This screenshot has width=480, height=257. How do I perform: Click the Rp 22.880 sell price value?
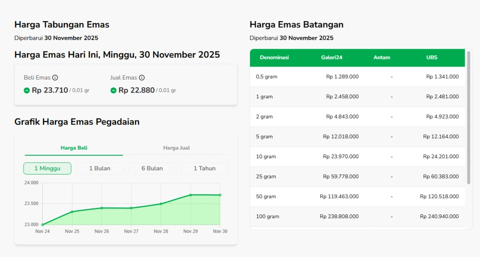pyautogui.click(x=136, y=90)
